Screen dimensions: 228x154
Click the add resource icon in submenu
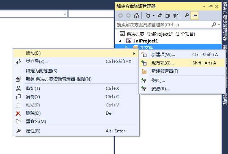(x=144, y=89)
